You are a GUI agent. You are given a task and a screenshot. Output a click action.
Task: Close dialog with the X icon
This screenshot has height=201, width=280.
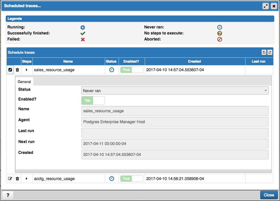click(x=274, y=6)
